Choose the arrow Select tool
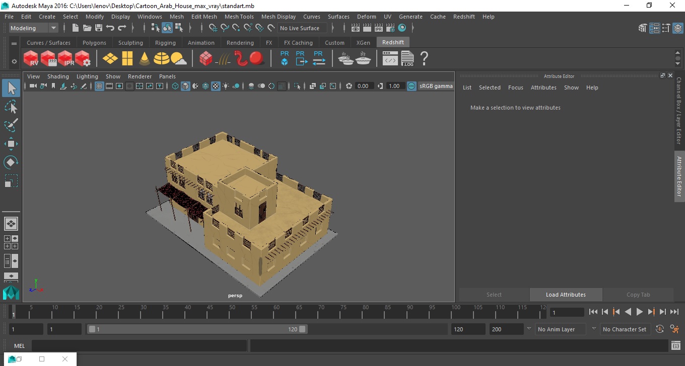 click(11, 88)
